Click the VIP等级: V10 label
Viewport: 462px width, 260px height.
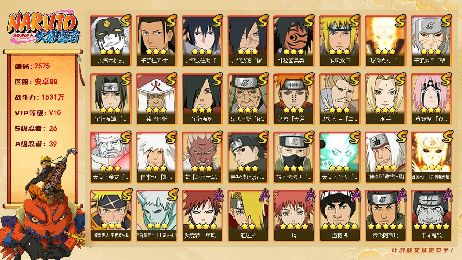(x=38, y=113)
